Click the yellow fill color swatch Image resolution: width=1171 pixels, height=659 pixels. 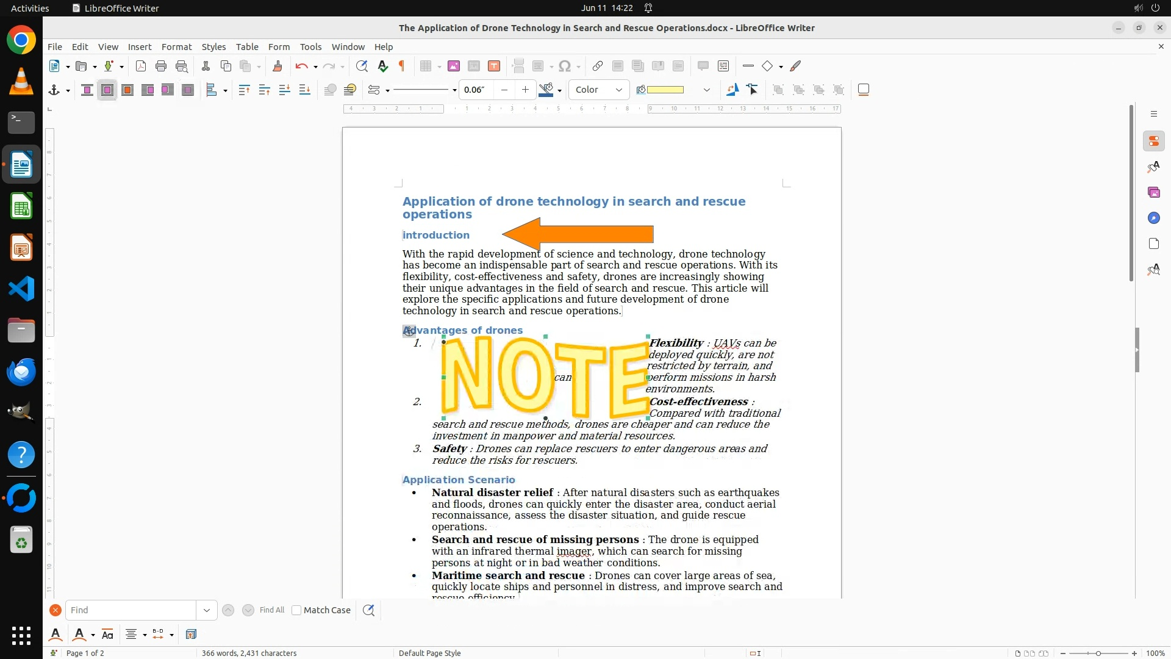(x=665, y=90)
